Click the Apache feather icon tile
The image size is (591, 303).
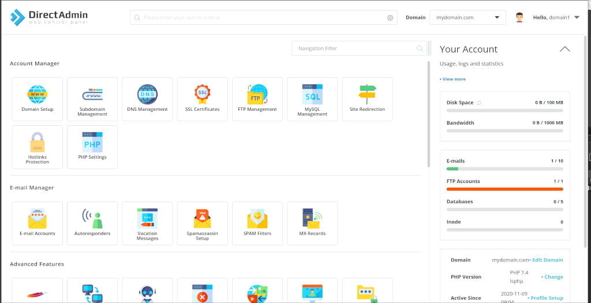click(38, 290)
